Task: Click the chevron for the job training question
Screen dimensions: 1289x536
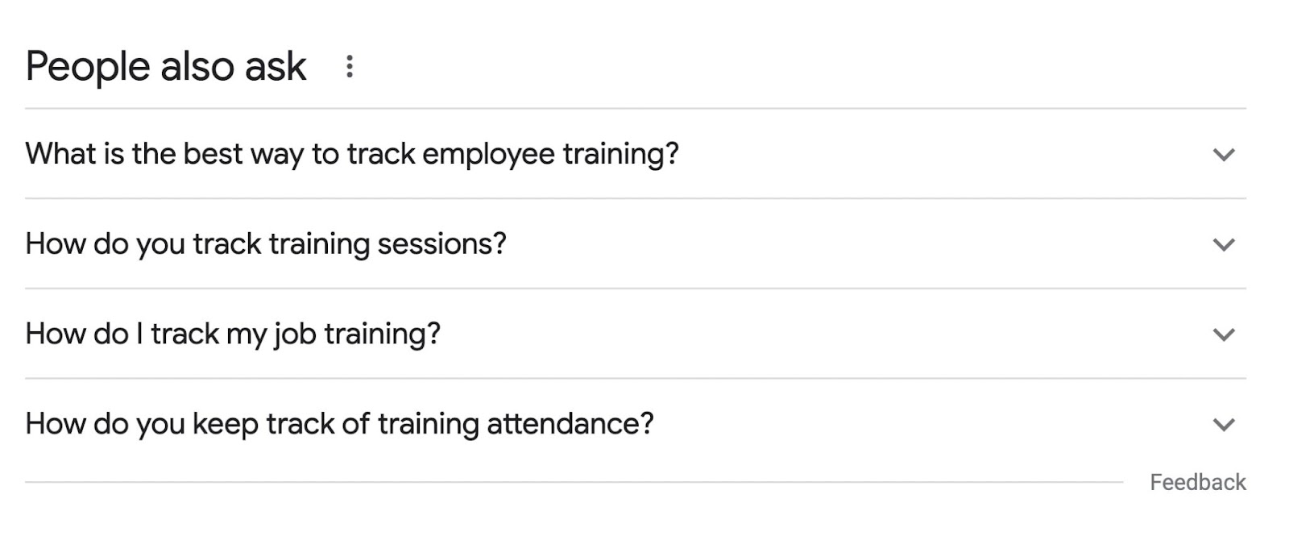Action: point(1224,333)
